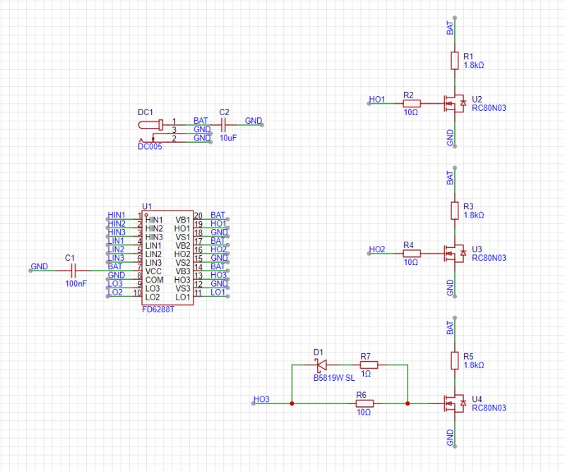Select MOSFET U2 RC80N03 symbol
The width and height of the screenshot is (565, 472).
click(x=456, y=102)
